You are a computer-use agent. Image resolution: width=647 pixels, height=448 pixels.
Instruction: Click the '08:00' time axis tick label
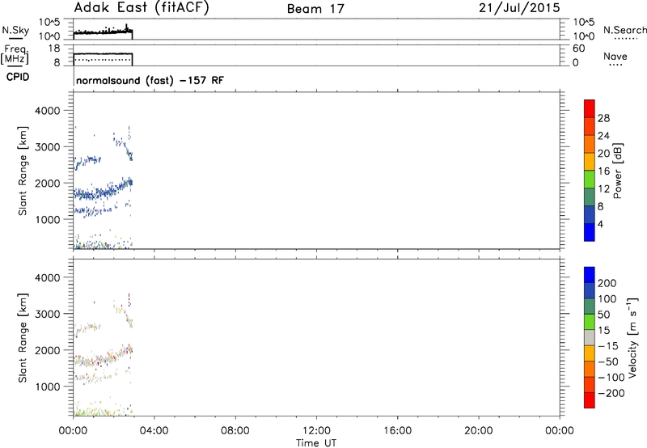[x=235, y=431]
